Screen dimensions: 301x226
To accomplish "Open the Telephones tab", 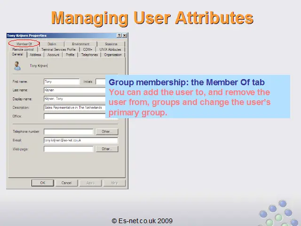I will click(89, 55).
